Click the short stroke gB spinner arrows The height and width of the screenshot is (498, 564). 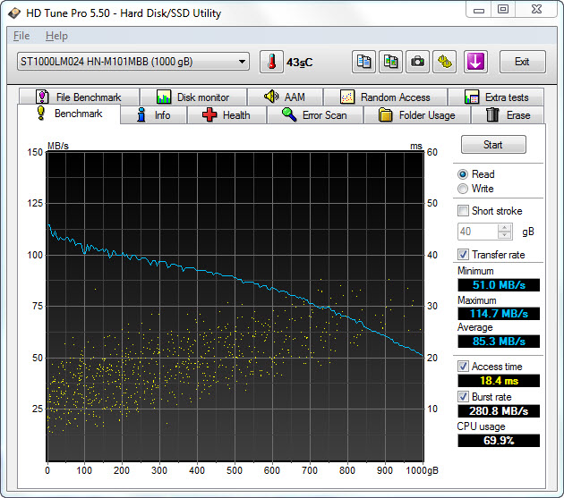pyautogui.click(x=505, y=232)
